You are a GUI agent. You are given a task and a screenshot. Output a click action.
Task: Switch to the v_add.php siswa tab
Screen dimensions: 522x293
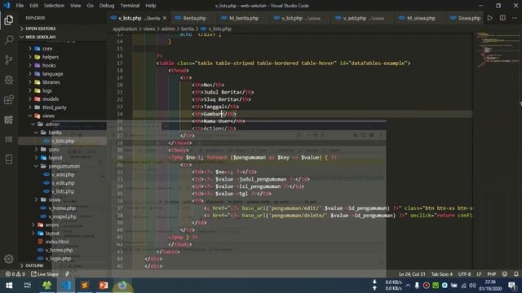click(x=362, y=18)
